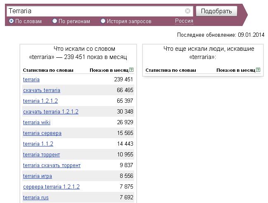Open help for left Показов в месяц column
Image resolution: width=268 pixels, height=203 pixels.
coord(131,70)
